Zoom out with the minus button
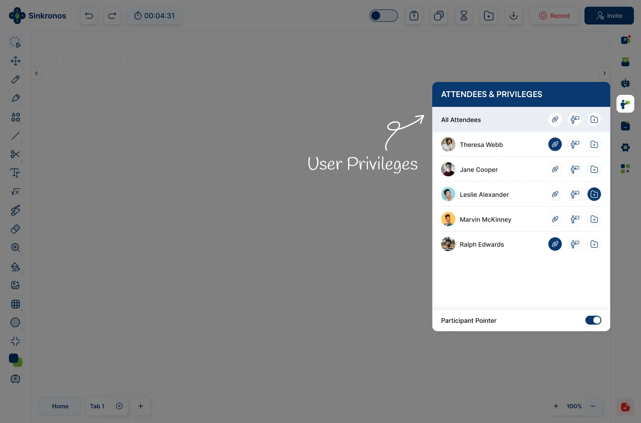 pyautogui.click(x=593, y=406)
